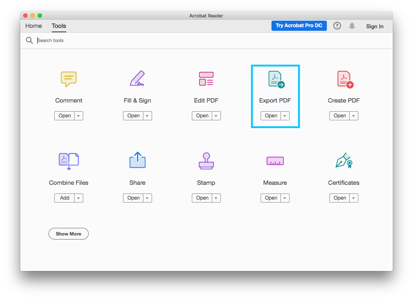Click the yellow minimize window button
Screen dimensions: 413x300
coord(33,16)
